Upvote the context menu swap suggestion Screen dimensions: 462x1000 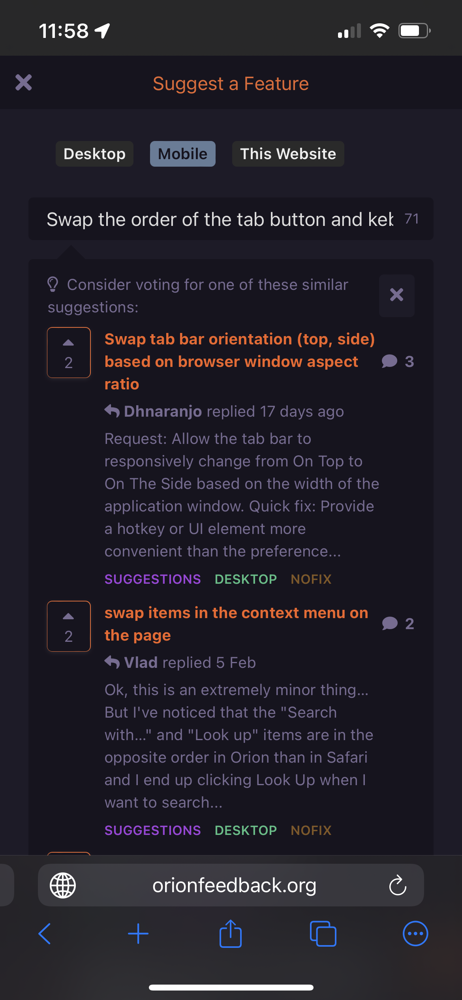point(69,626)
